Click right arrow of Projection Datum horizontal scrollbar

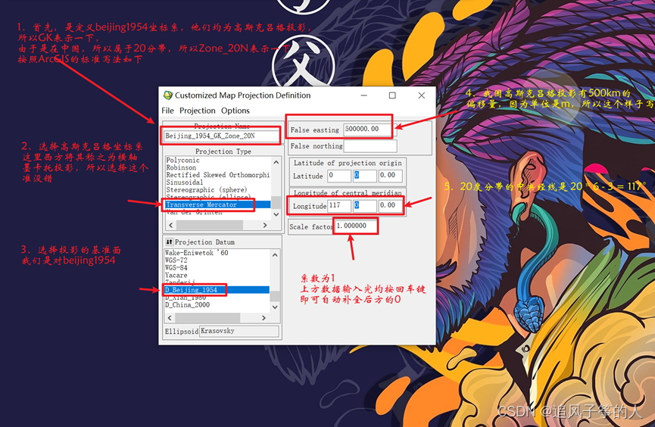[264, 318]
